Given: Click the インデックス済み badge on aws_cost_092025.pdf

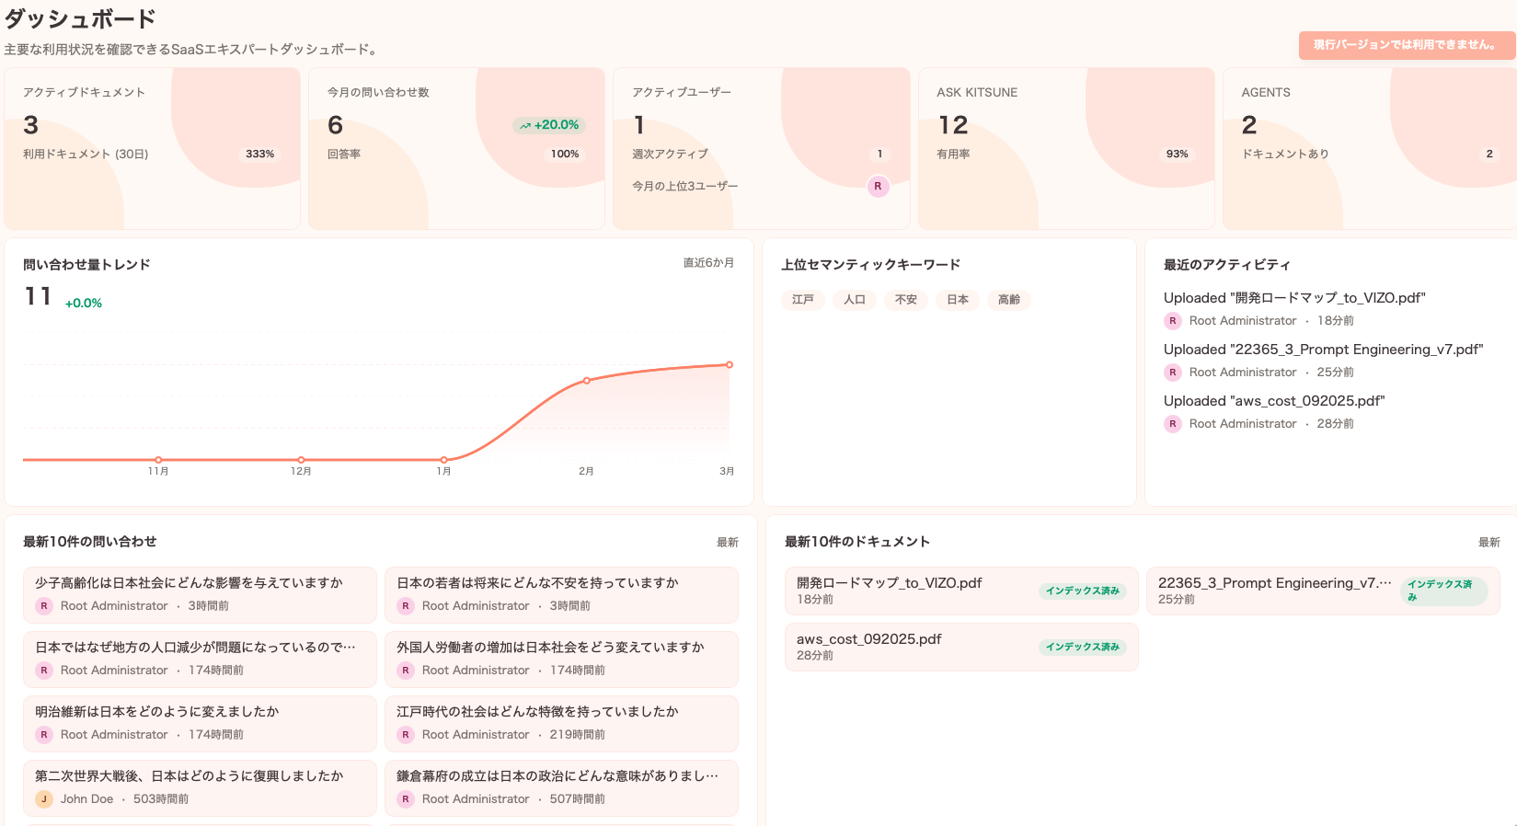Looking at the screenshot, I should click(1082, 647).
